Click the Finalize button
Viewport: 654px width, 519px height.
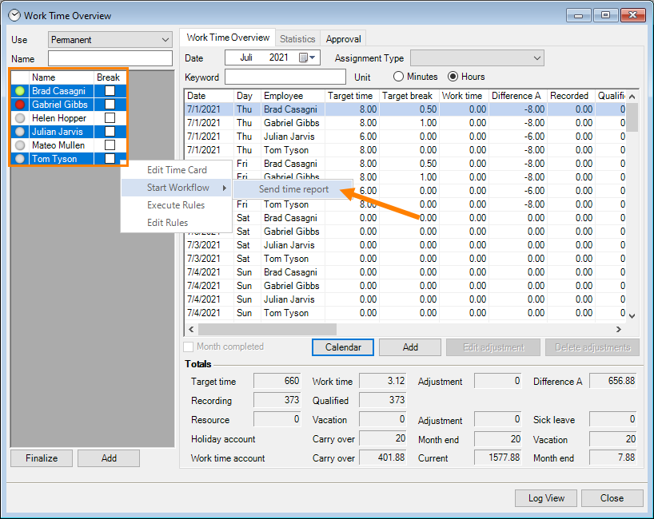(41, 458)
